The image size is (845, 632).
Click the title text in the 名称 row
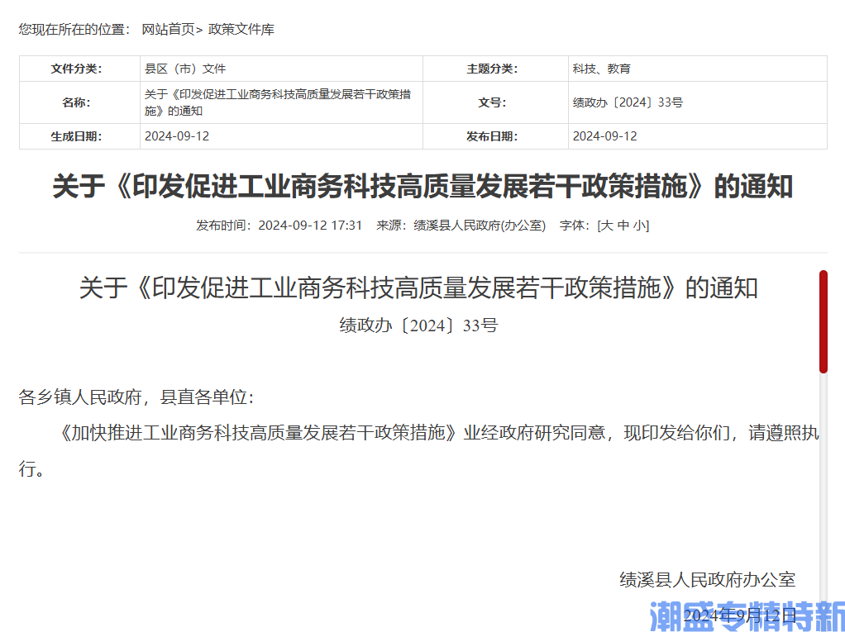pyautogui.click(x=278, y=102)
